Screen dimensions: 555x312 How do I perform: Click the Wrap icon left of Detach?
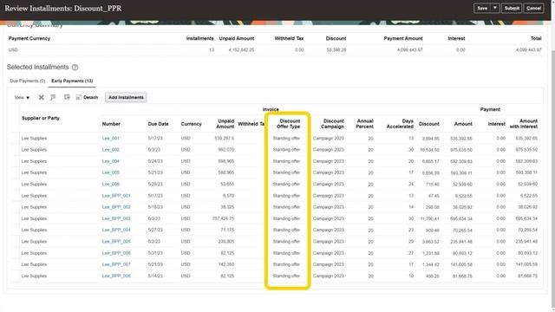pos(67,97)
